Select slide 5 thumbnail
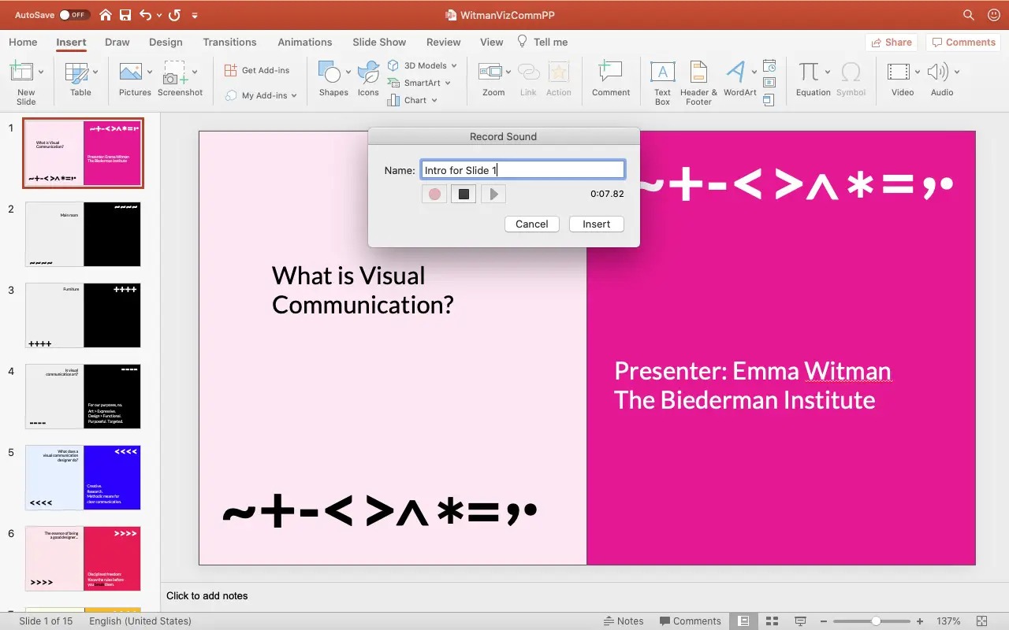Viewport: 1009px width, 630px height. (83, 477)
